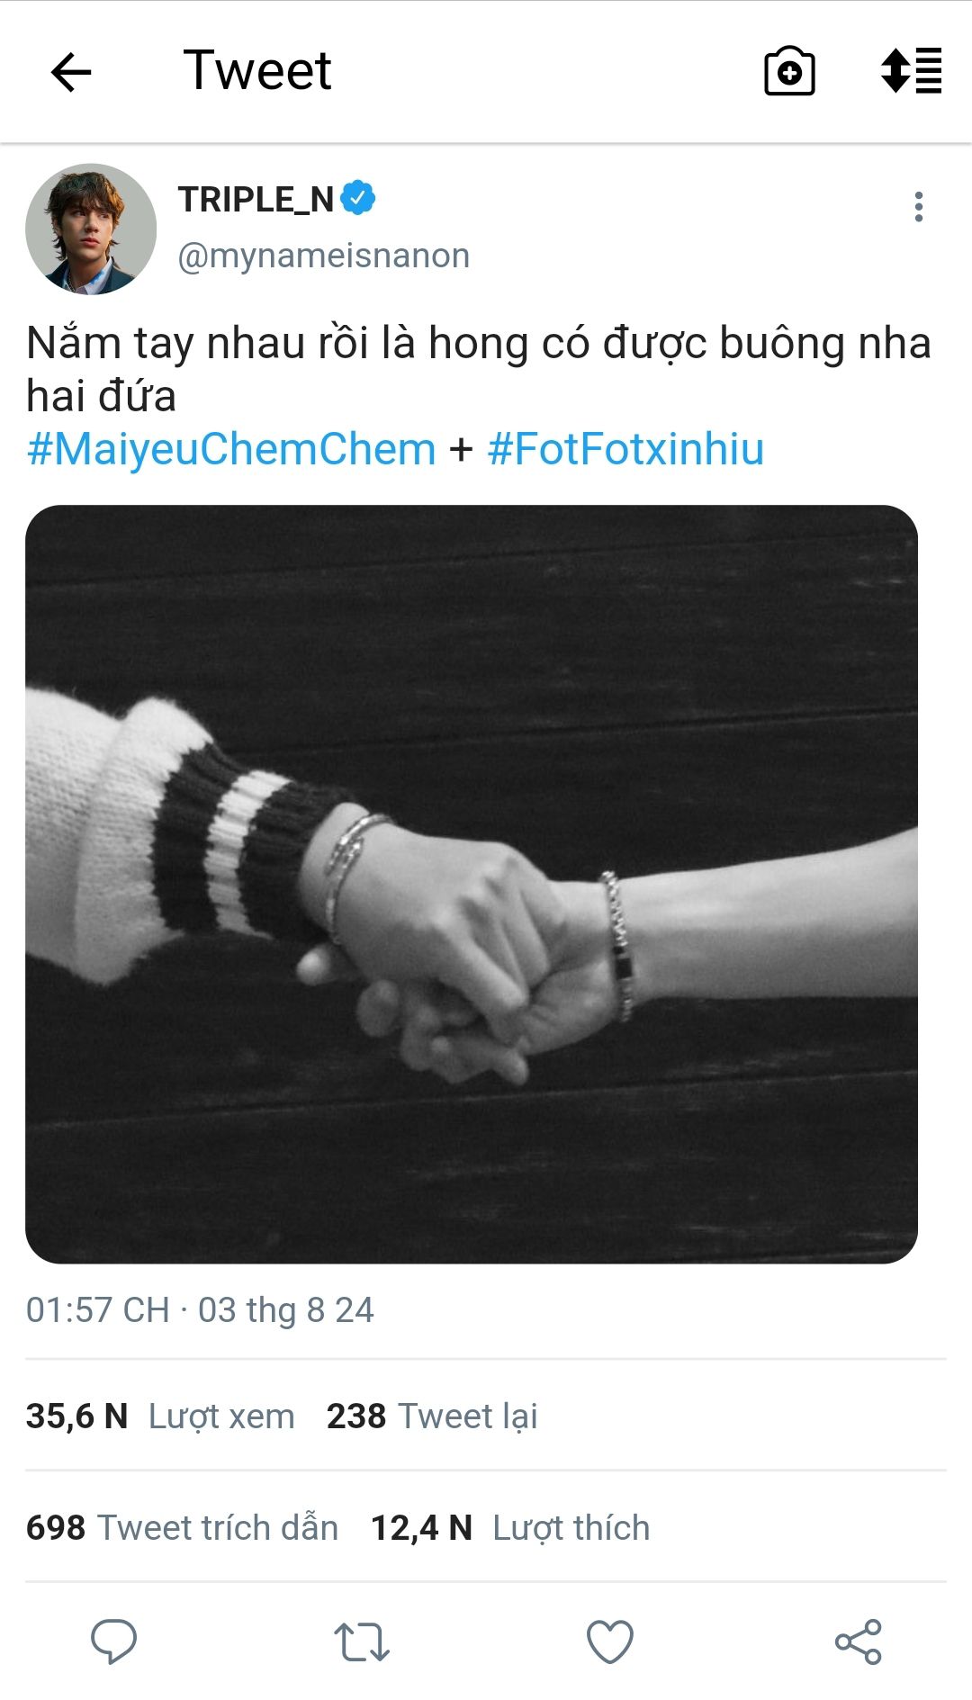Tap the sort order icon
The width and height of the screenshot is (972, 1700).
pos(911,71)
